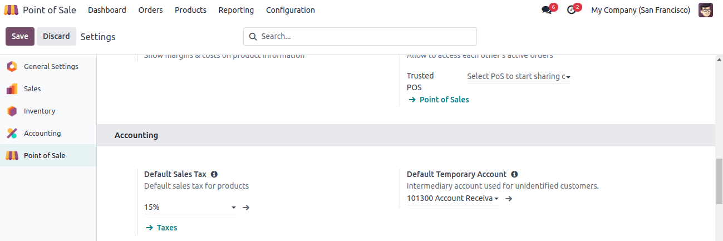This screenshot has width=723, height=241.
Task: Open the Configuration menu
Action: 290,10
